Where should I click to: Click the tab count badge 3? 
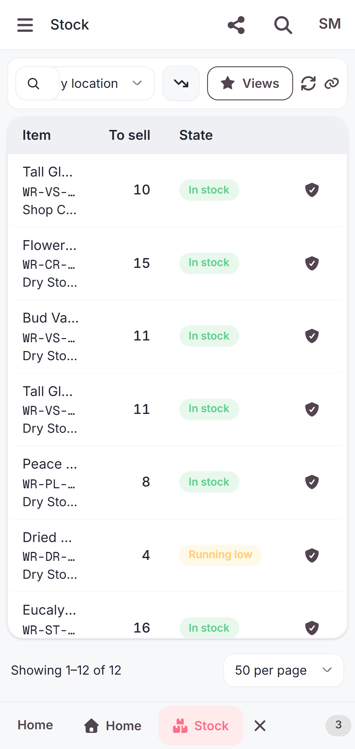coord(338,725)
